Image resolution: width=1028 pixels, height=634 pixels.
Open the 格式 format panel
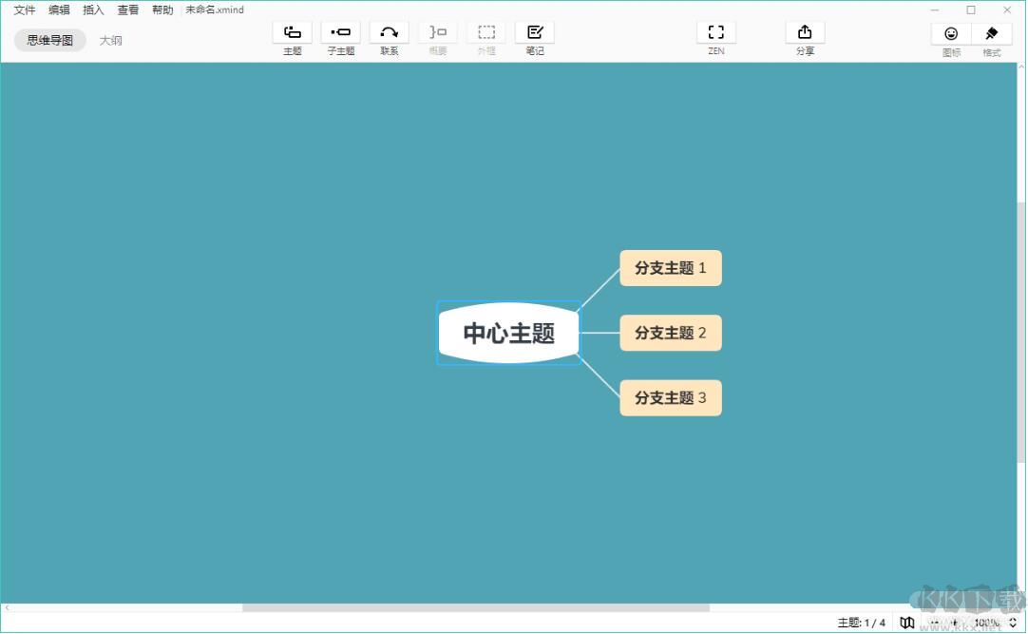click(992, 34)
